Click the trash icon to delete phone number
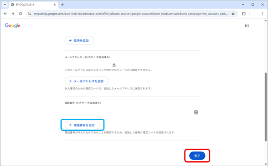The image size is (268, 166). (x=196, y=112)
